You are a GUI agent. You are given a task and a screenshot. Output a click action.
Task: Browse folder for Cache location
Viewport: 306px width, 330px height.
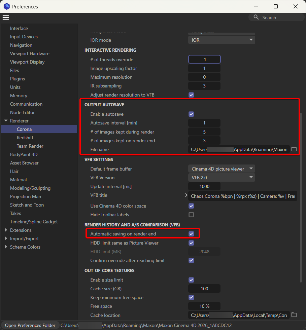294,315
